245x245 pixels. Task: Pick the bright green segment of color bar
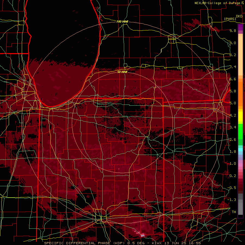click(240, 131)
